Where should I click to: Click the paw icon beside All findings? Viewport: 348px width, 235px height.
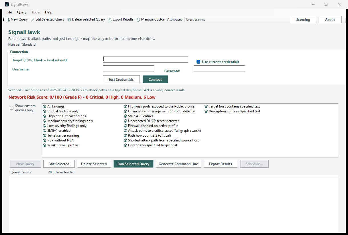[x=45, y=106]
